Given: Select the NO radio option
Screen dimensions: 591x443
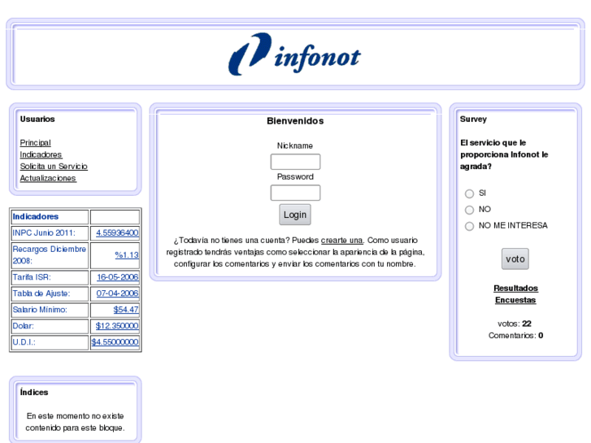Looking at the screenshot, I should 469,210.
